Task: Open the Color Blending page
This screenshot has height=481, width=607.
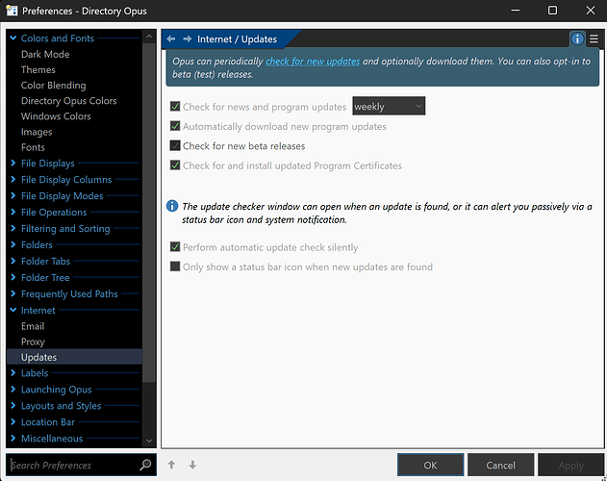Action: [x=54, y=86]
